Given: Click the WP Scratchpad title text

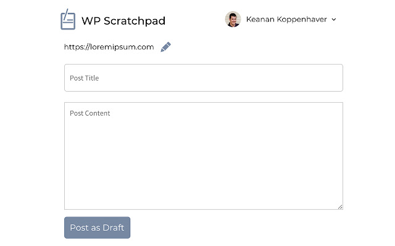Looking at the screenshot, I should coord(123,21).
